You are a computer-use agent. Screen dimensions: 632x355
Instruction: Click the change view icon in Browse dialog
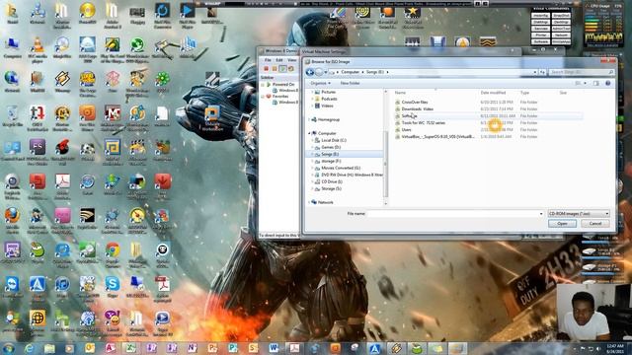pos(578,83)
